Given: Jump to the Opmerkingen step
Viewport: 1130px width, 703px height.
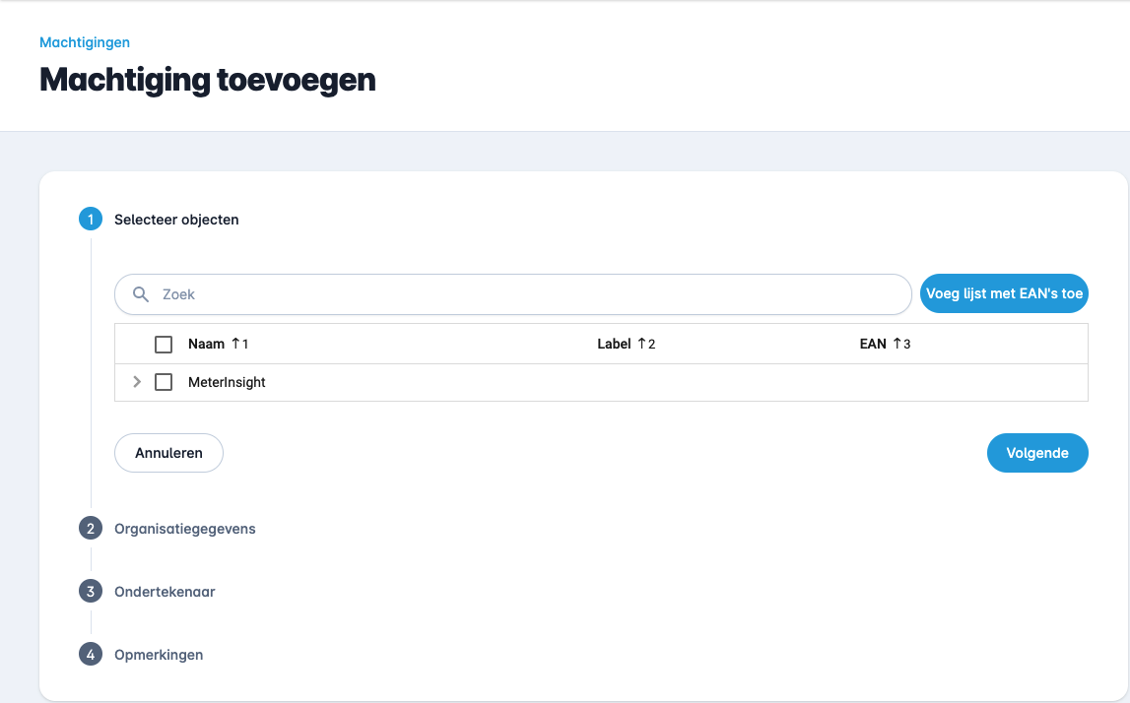Looking at the screenshot, I should [159, 655].
